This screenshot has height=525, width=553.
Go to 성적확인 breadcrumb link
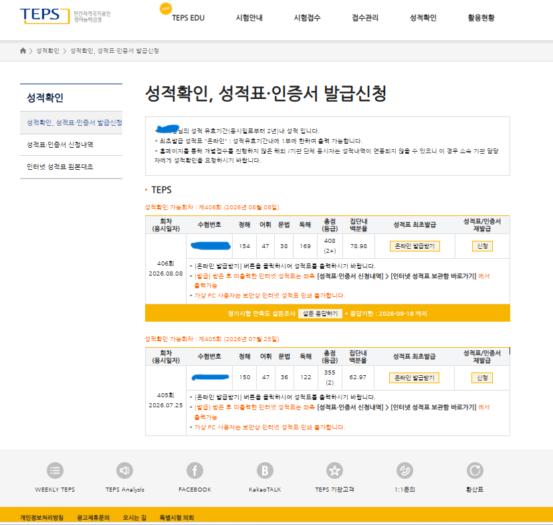click(x=47, y=51)
